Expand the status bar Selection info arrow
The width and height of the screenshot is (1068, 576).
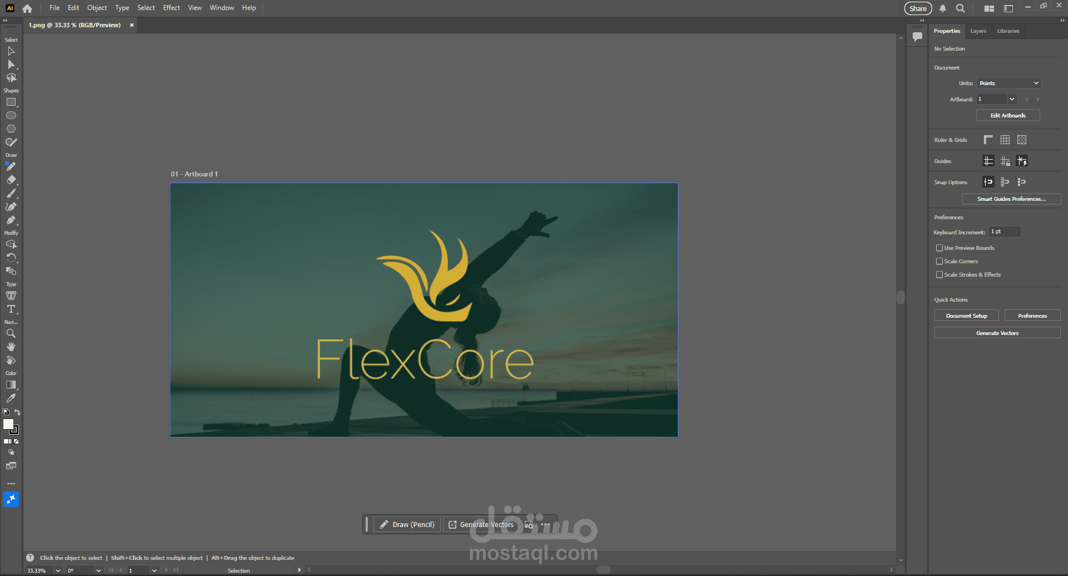tap(299, 570)
